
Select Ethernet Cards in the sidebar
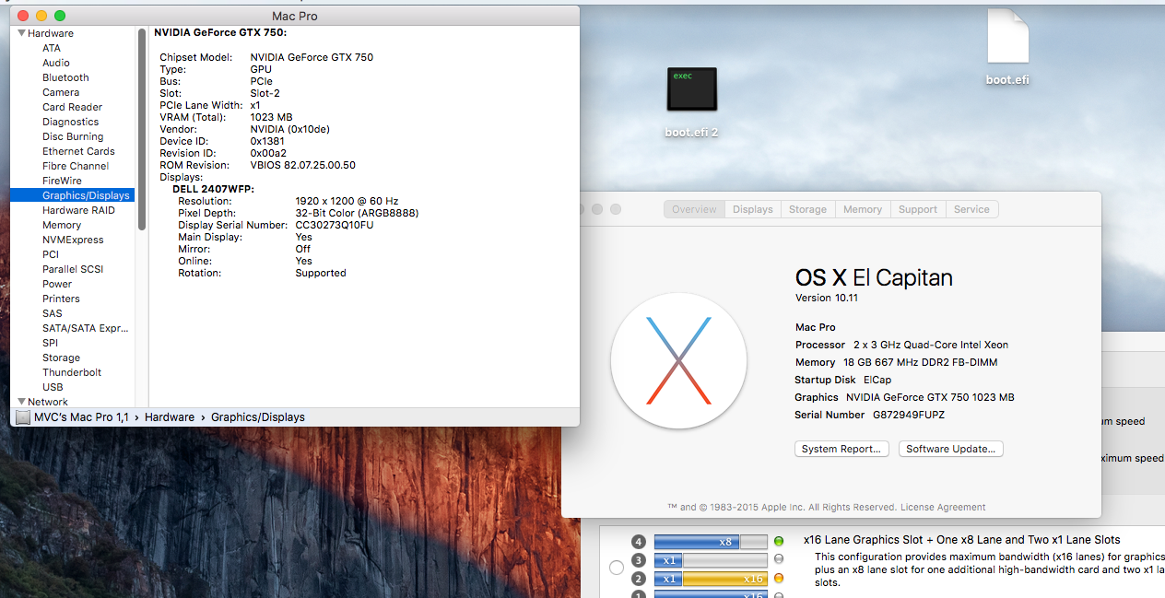78,151
